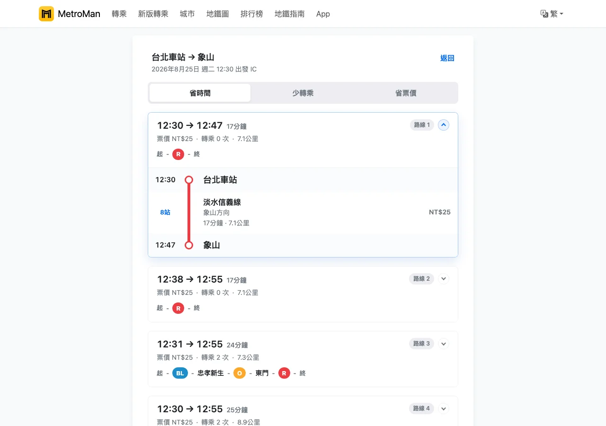Click the 12:30 → 12:47 time heading
This screenshot has height=426, width=606.
tap(190, 125)
